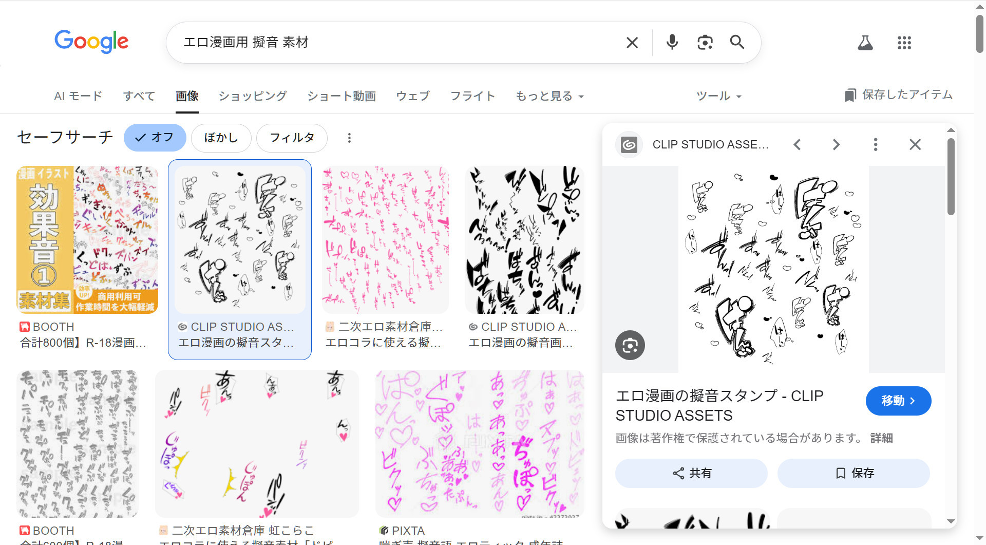Open the BOOTH 効果音 素材集 thumbnail

[87, 239]
